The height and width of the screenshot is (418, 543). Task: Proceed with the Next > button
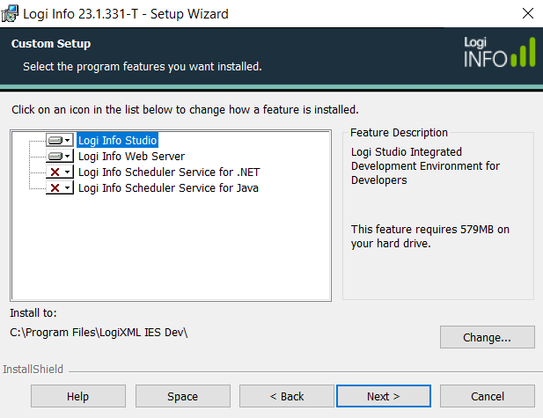(x=384, y=396)
